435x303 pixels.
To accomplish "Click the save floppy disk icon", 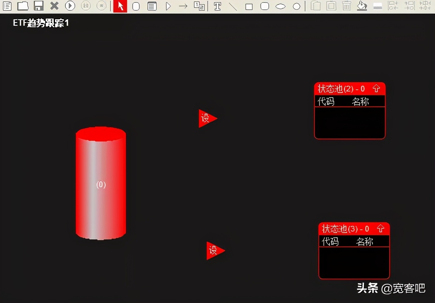I will coord(39,6).
